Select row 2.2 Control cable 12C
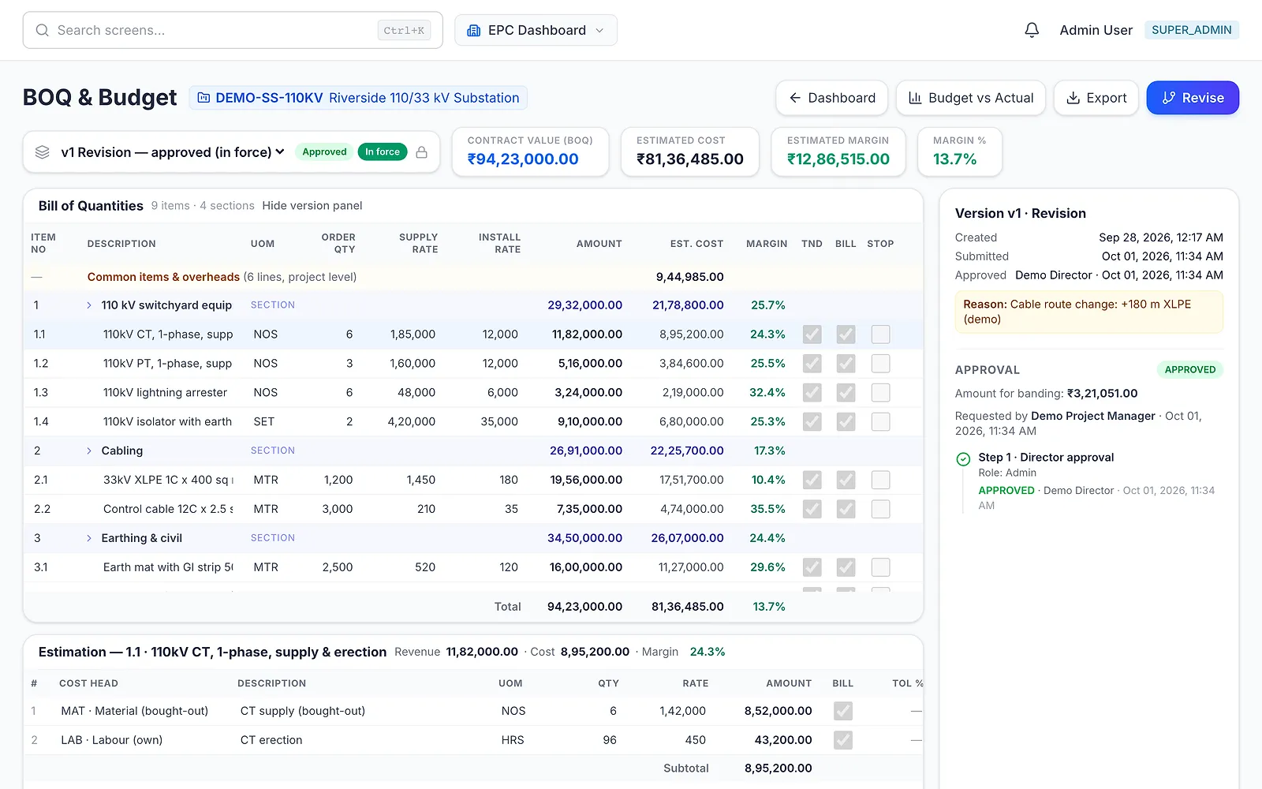Viewport: 1262px width, 789px height. 473,509
